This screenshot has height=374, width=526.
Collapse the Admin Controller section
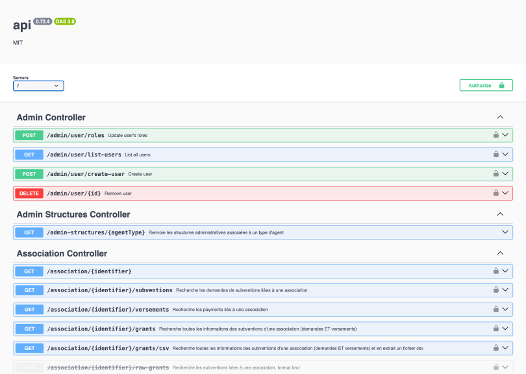[x=500, y=118]
